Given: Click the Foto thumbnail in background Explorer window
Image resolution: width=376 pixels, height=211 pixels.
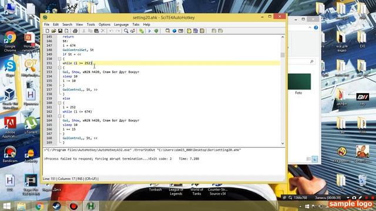Looking at the screenshot, I should coord(299,81).
